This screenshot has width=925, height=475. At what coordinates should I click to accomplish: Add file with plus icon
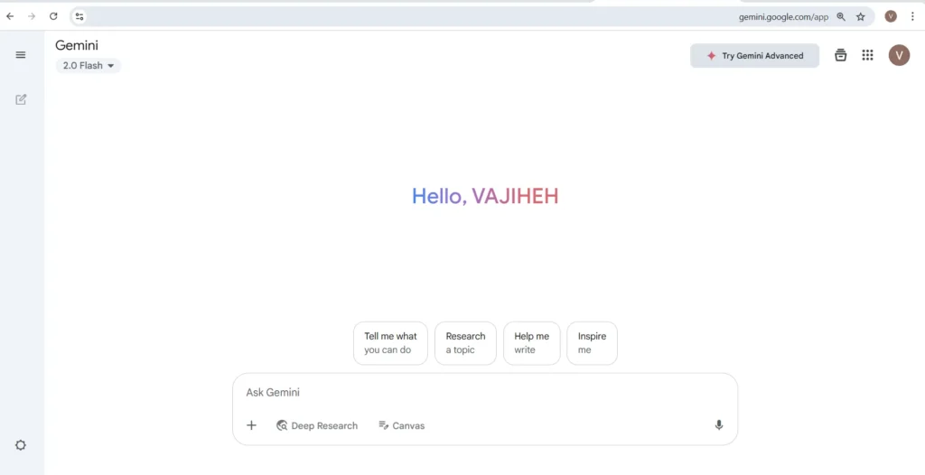coord(251,425)
